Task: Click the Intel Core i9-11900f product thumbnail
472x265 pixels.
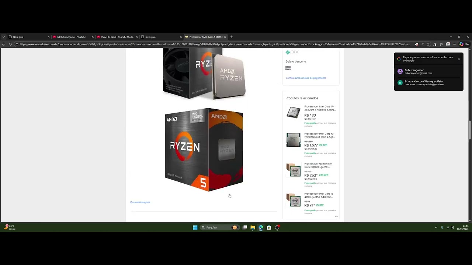Action: pos(294,140)
